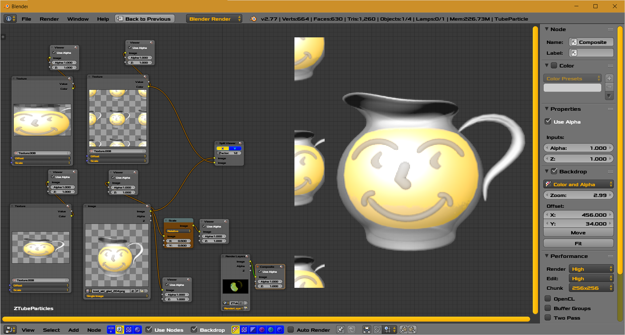Paste nodes from clipboard icon
The height and width of the screenshot is (335, 625).
coord(413,330)
